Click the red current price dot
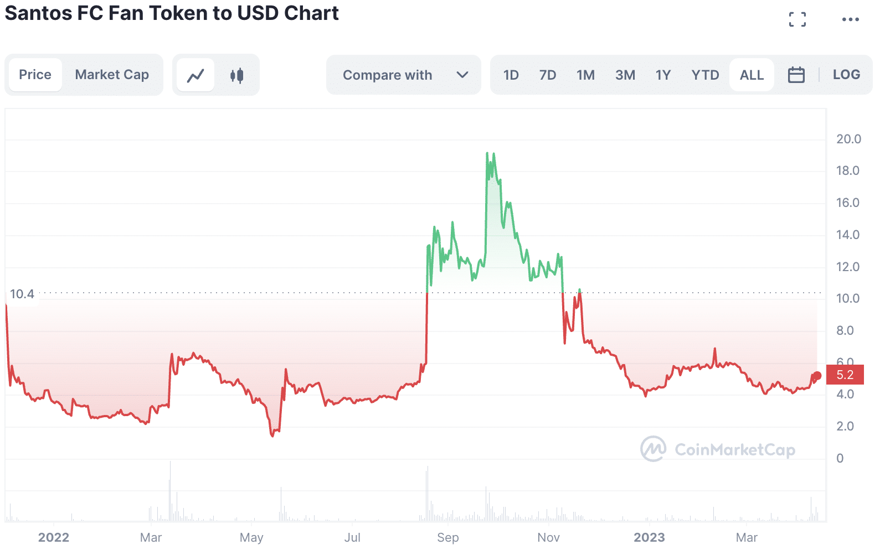This screenshot has width=885, height=550. tap(817, 376)
